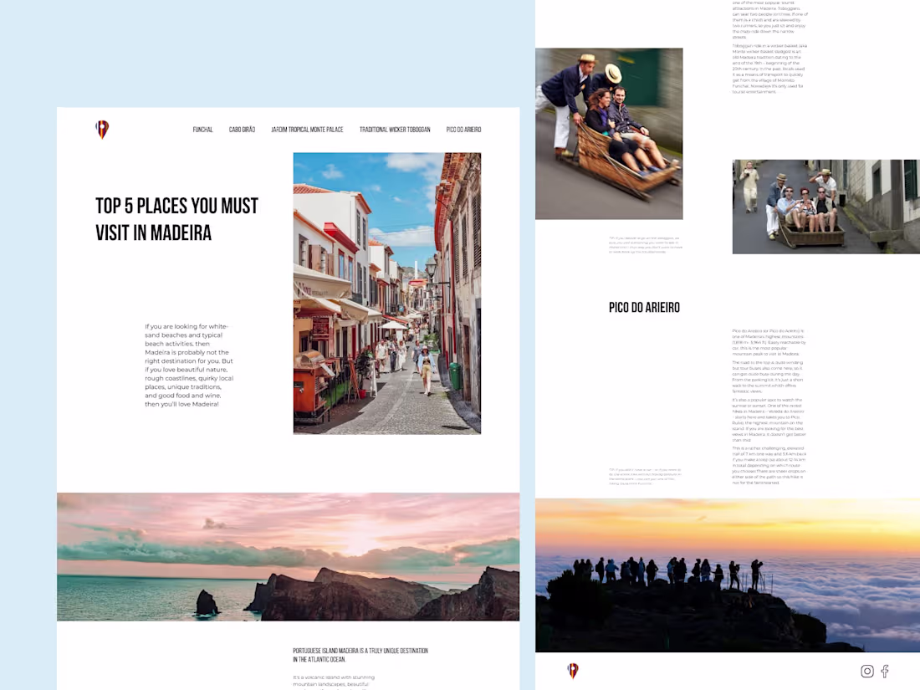Select Pico do Arieiro in the navigation bar
Image resolution: width=920 pixels, height=690 pixels.
coord(464,130)
